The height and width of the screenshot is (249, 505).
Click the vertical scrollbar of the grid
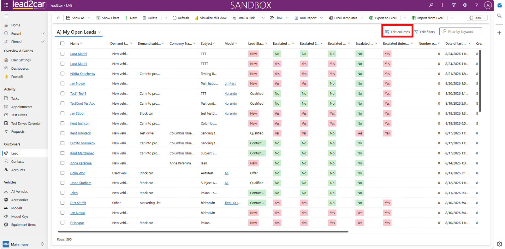(x=480, y=81)
